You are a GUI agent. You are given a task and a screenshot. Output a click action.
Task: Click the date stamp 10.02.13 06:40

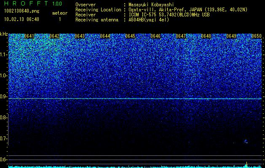(x=21, y=19)
